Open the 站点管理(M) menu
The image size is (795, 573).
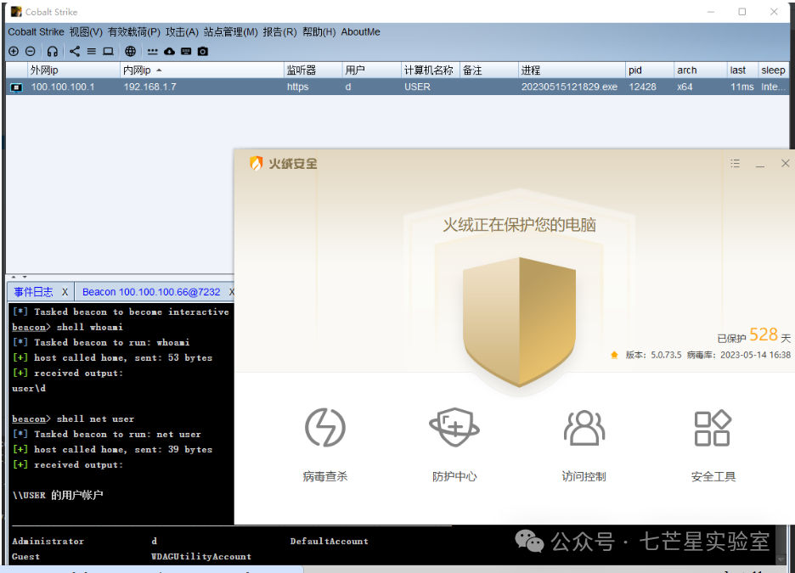click(231, 32)
